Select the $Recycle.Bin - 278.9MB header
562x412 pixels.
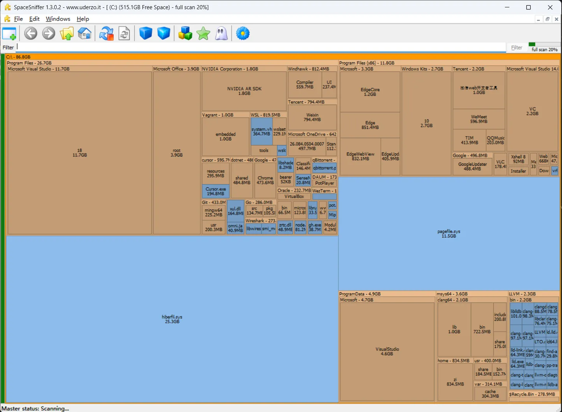(534, 394)
